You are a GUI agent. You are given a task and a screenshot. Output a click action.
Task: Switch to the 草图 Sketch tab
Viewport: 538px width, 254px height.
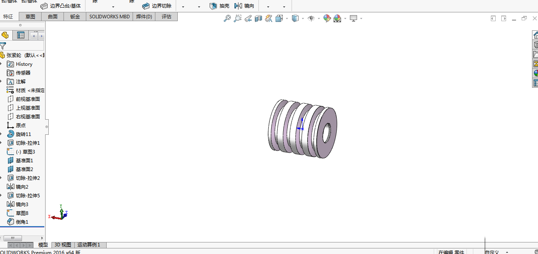tap(30, 17)
